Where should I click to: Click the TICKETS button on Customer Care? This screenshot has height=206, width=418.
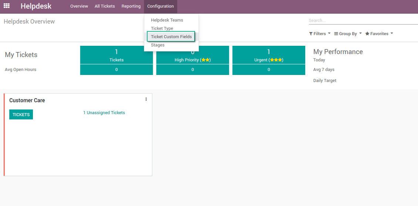(x=21, y=114)
